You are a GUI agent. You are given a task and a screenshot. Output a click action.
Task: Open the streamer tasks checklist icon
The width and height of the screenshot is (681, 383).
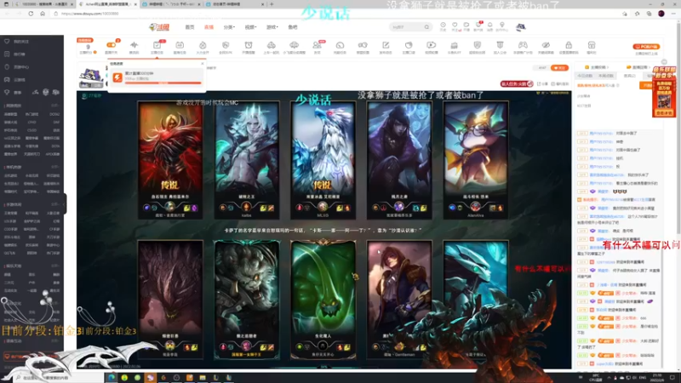[157, 45]
